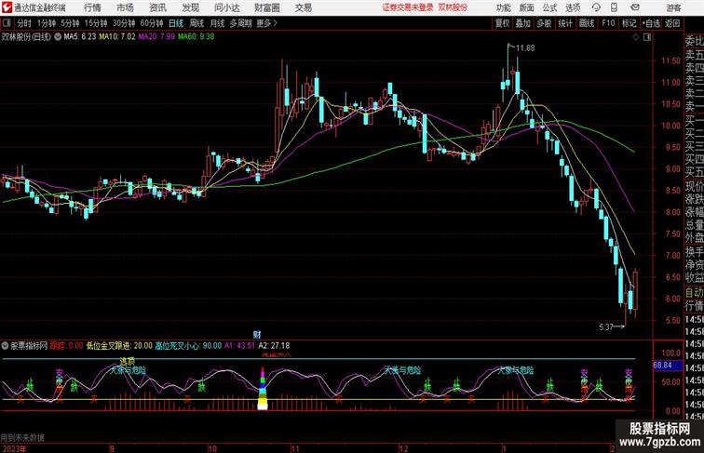Viewport: 704px width, 453px height.
Task: Open the 多周期 multi-period view
Action: pos(240,23)
